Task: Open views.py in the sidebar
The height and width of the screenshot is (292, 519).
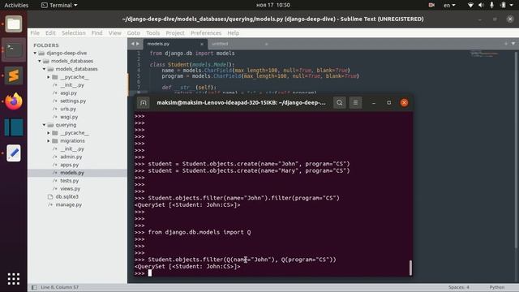Action: [71, 189]
